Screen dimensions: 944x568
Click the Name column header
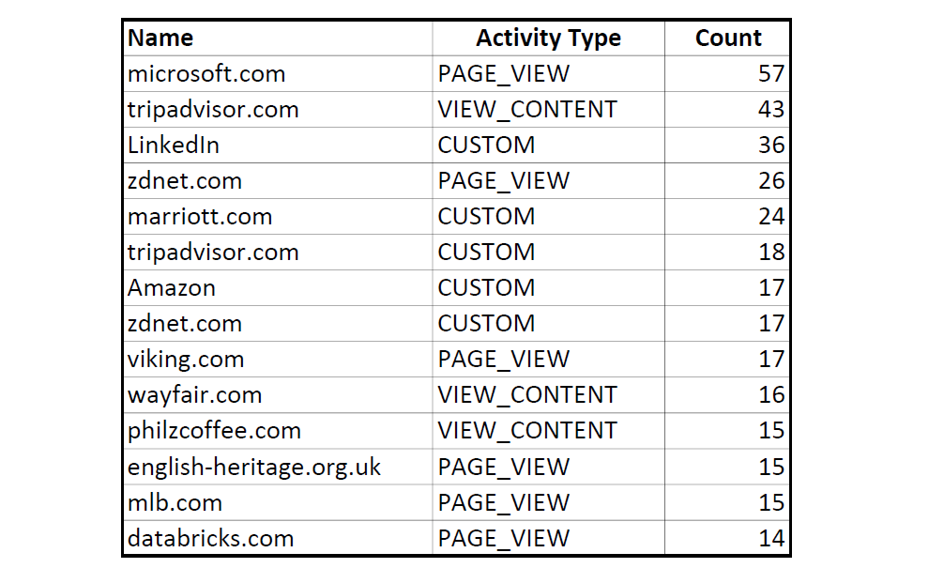pos(278,38)
